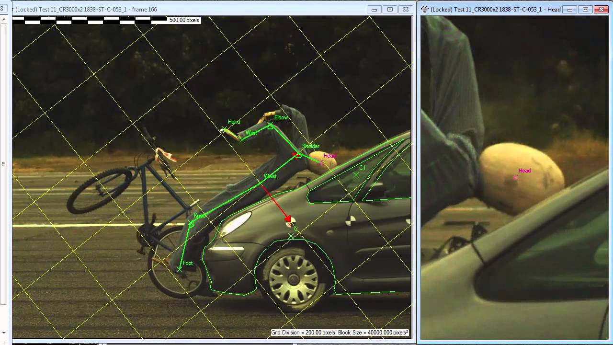Close the frame 166 window
613x345 pixels.
pos(406,9)
